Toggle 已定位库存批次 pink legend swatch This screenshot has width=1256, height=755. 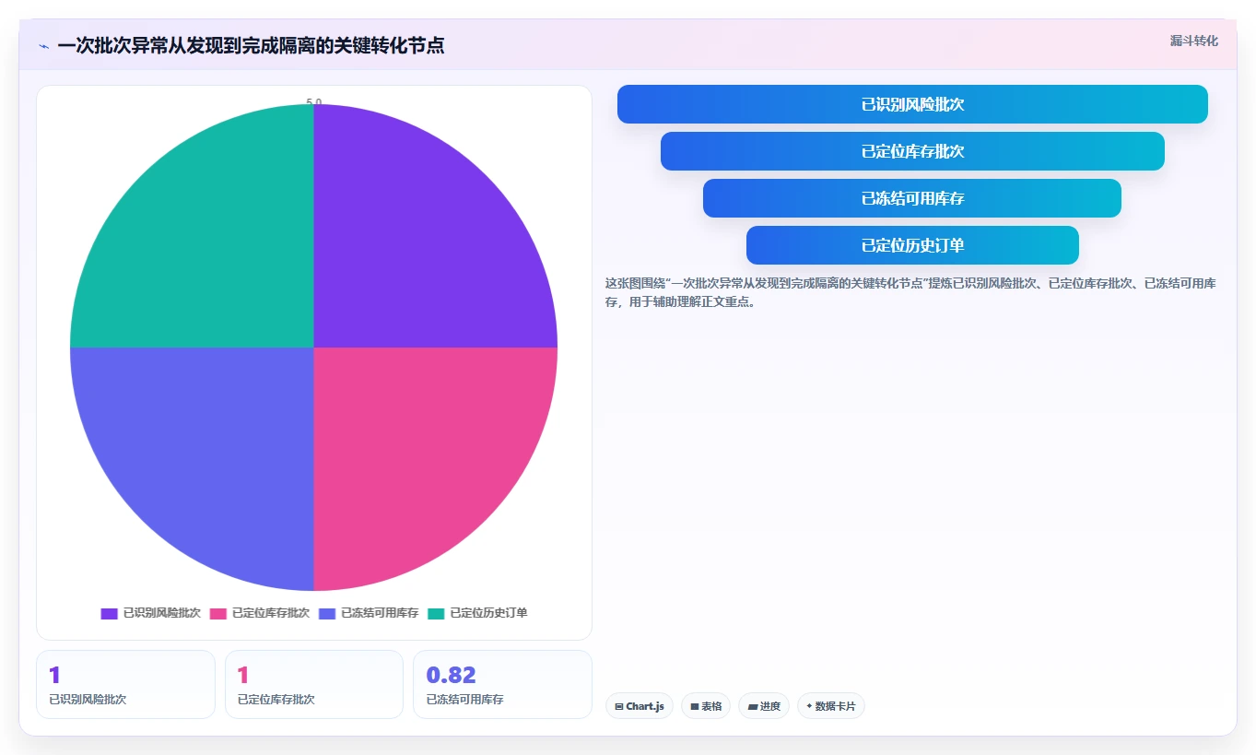[218, 613]
